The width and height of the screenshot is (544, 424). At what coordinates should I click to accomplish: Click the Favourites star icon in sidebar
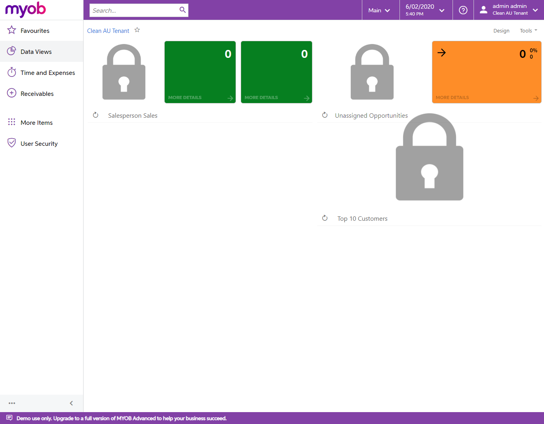click(x=11, y=30)
